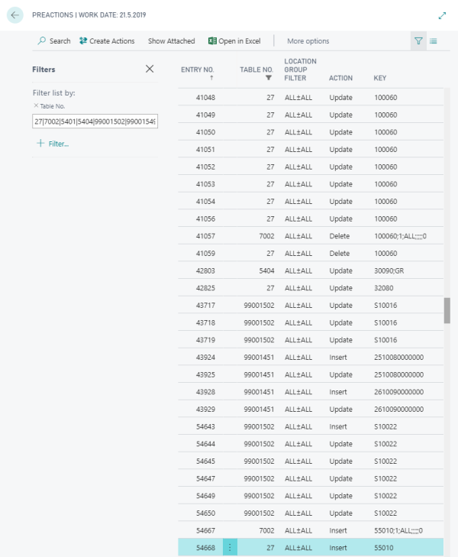The height and width of the screenshot is (557, 458).
Task: Open the list in Excel
Action: [x=234, y=41]
